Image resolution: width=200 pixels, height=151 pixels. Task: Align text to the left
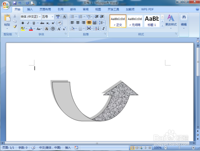coord(72,23)
